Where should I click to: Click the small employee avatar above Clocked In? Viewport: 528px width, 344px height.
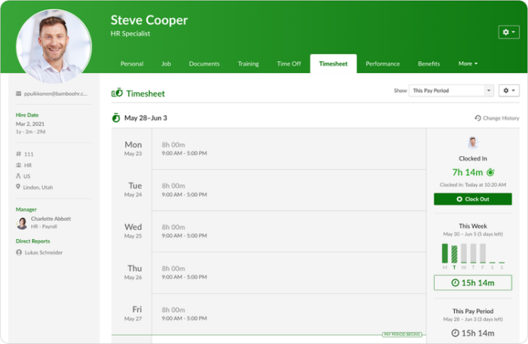point(473,143)
